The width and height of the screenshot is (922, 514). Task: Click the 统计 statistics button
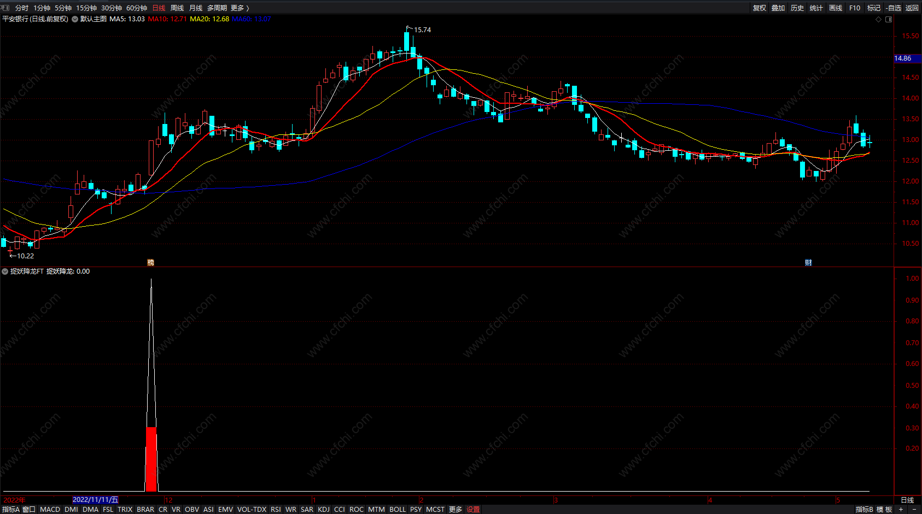tap(816, 8)
